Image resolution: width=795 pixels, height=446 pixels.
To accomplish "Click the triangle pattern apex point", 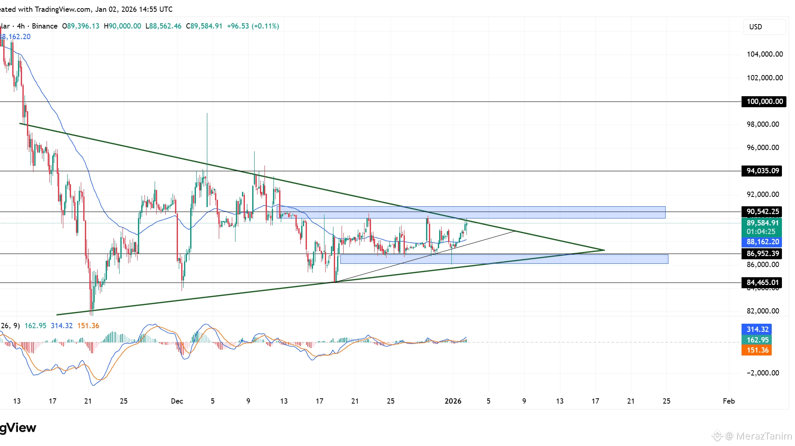I will pyautogui.click(x=604, y=250).
